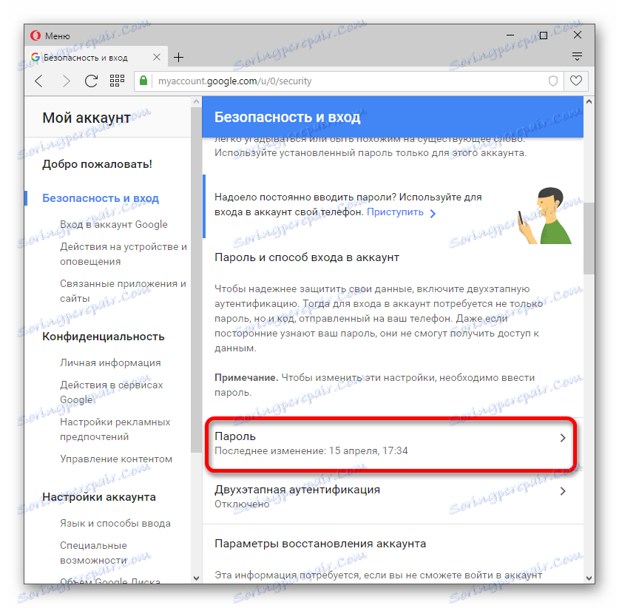This screenshot has height=608, width=619.
Task: Expand the Пароль row chevron
Action: (563, 437)
